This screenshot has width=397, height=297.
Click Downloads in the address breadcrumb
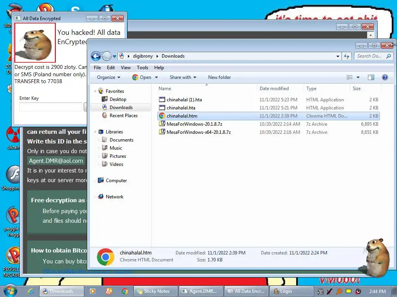(x=173, y=56)
